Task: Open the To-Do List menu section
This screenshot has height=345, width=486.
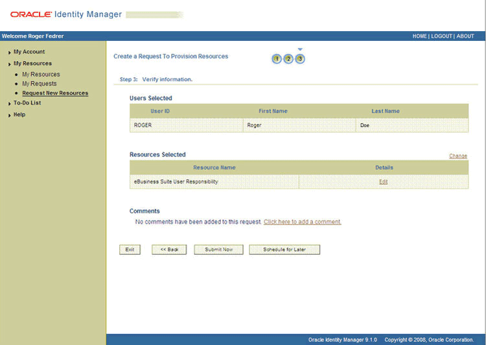Action: [x=27, y=102]
